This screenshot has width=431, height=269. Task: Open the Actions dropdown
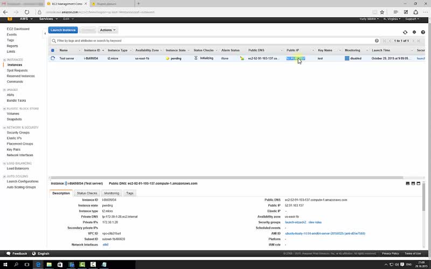[107, 30]
